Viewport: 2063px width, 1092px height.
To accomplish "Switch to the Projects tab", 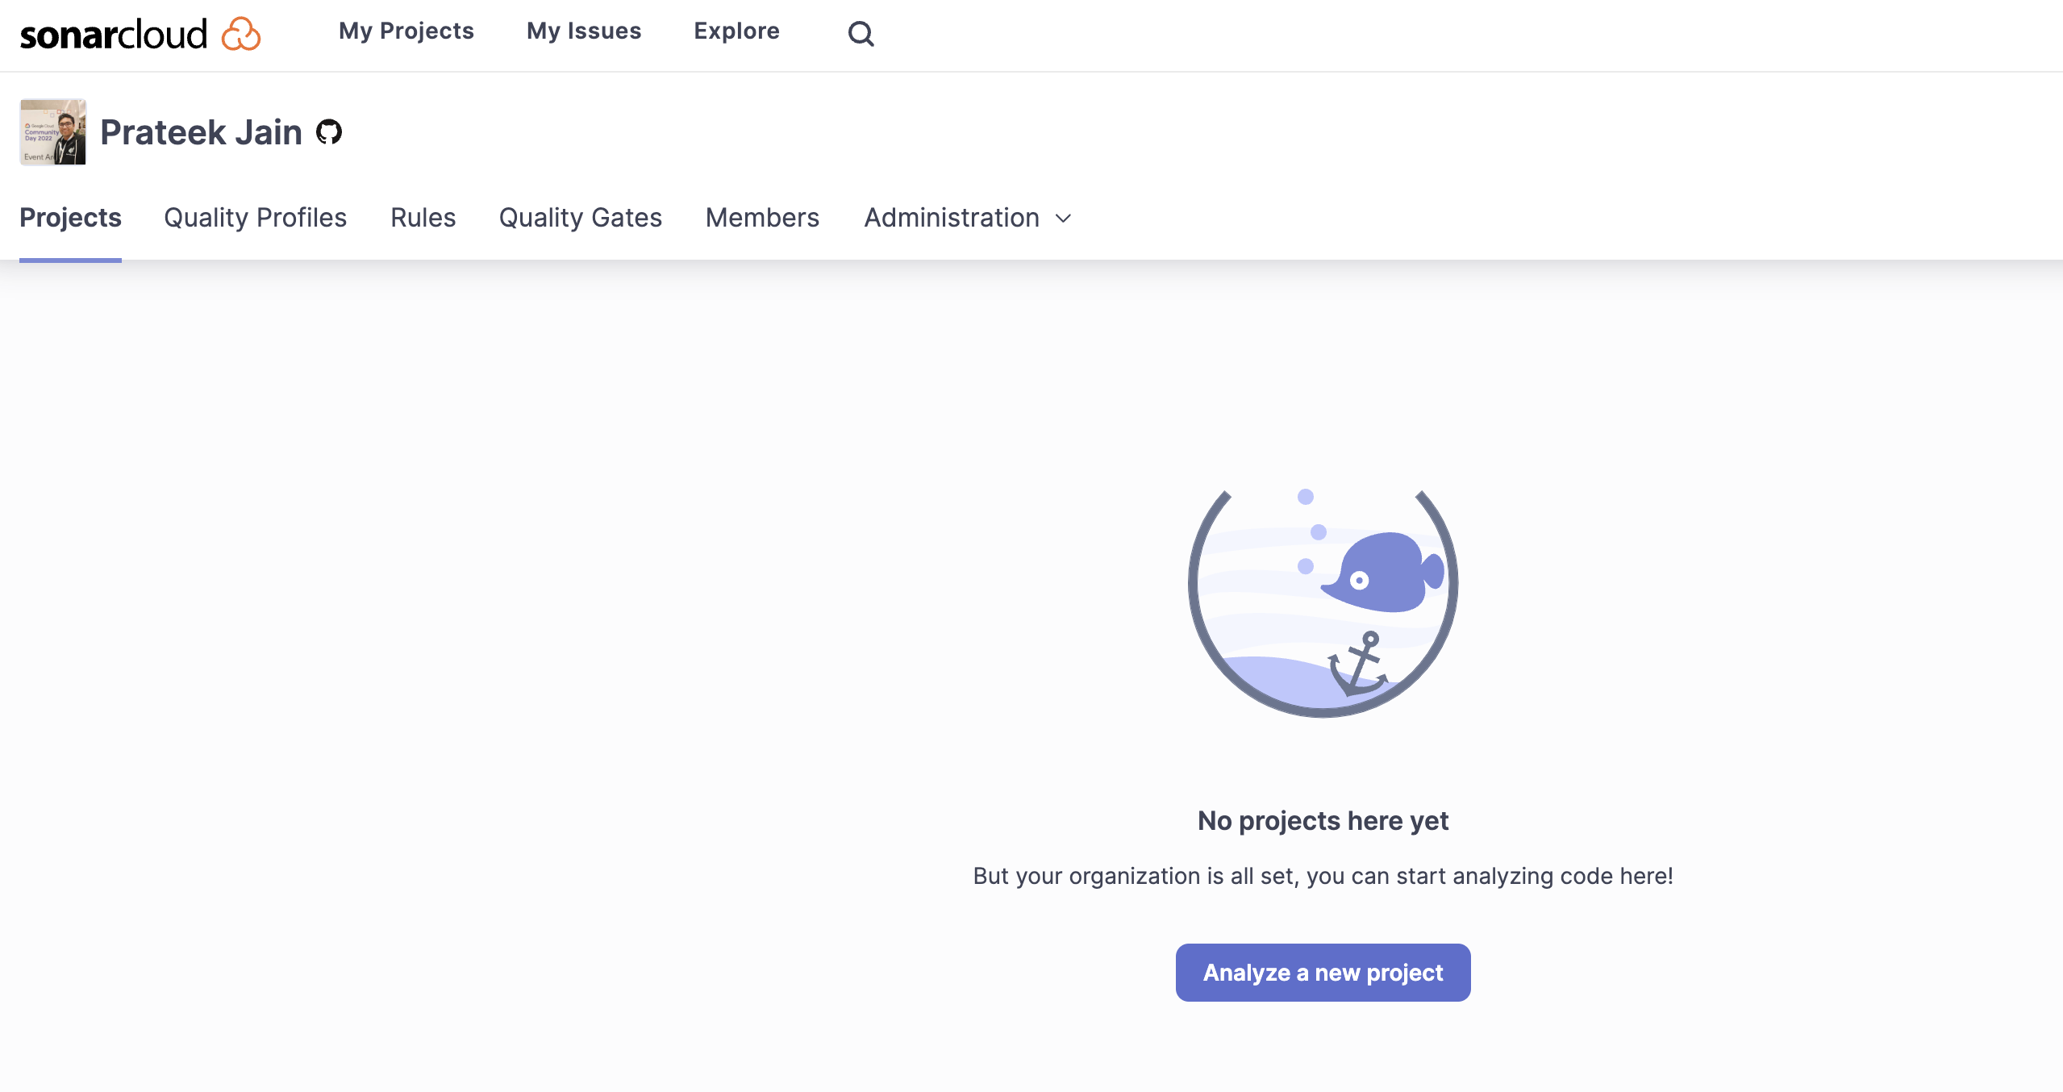I will tap(70, 218).
